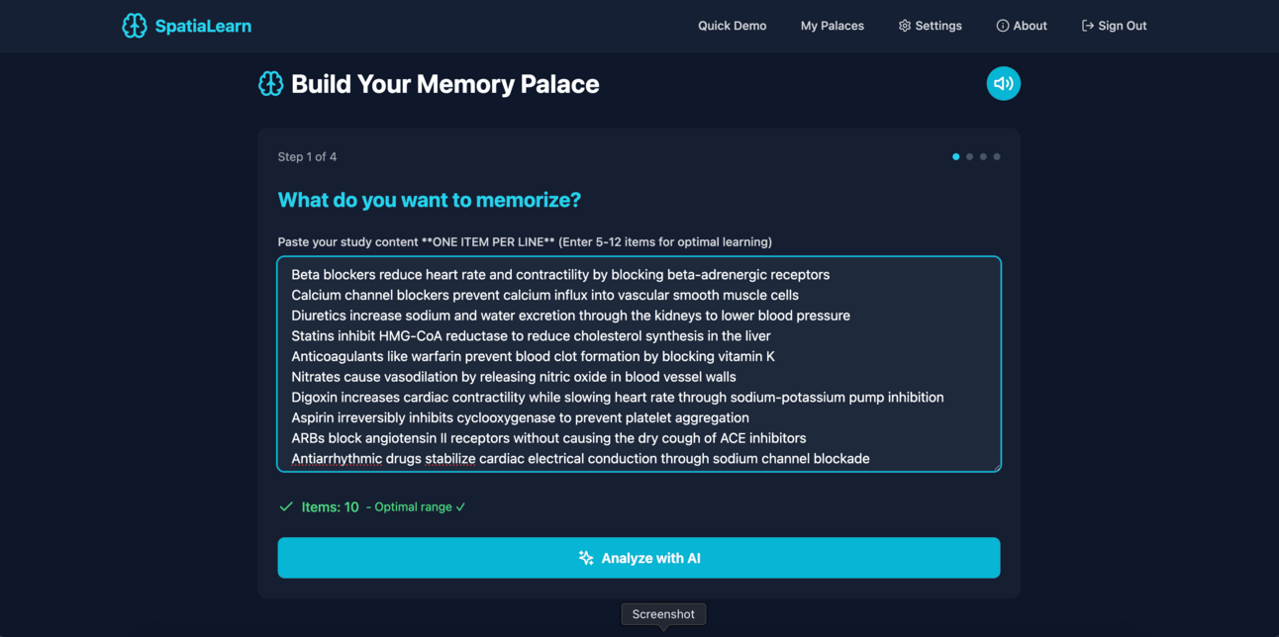Click the Sign Out link

1115,26
